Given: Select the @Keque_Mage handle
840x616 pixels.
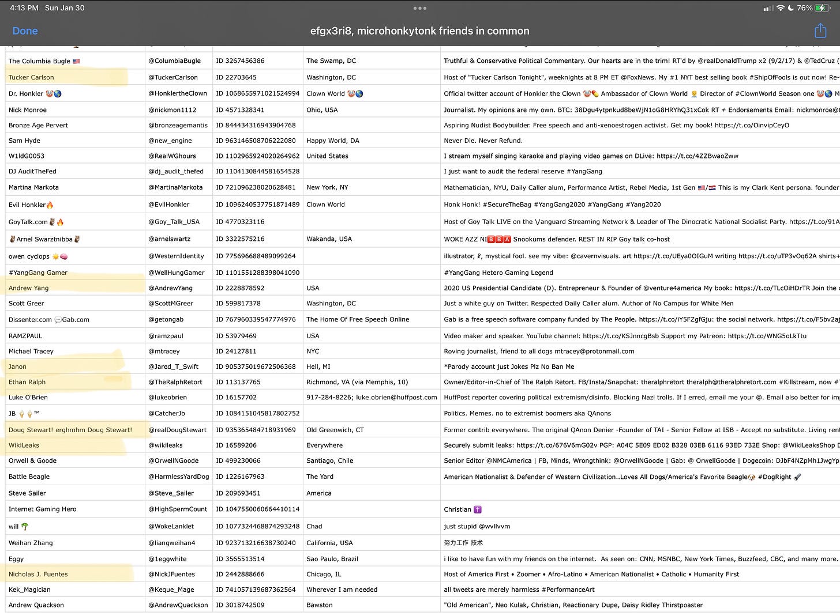Looking at the screenshot, I should pos(171,589).
